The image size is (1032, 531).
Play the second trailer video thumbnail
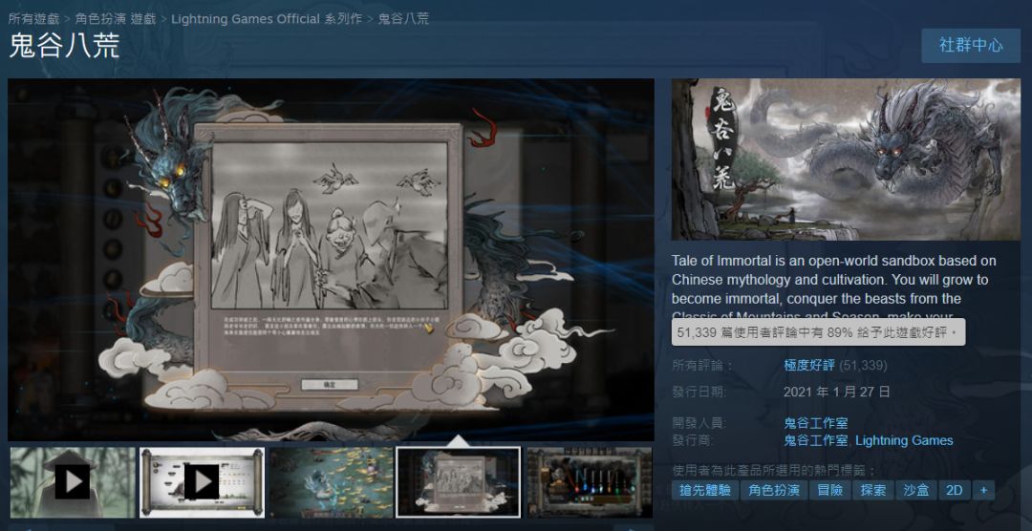pyautogui.click(x=202, y=482)
